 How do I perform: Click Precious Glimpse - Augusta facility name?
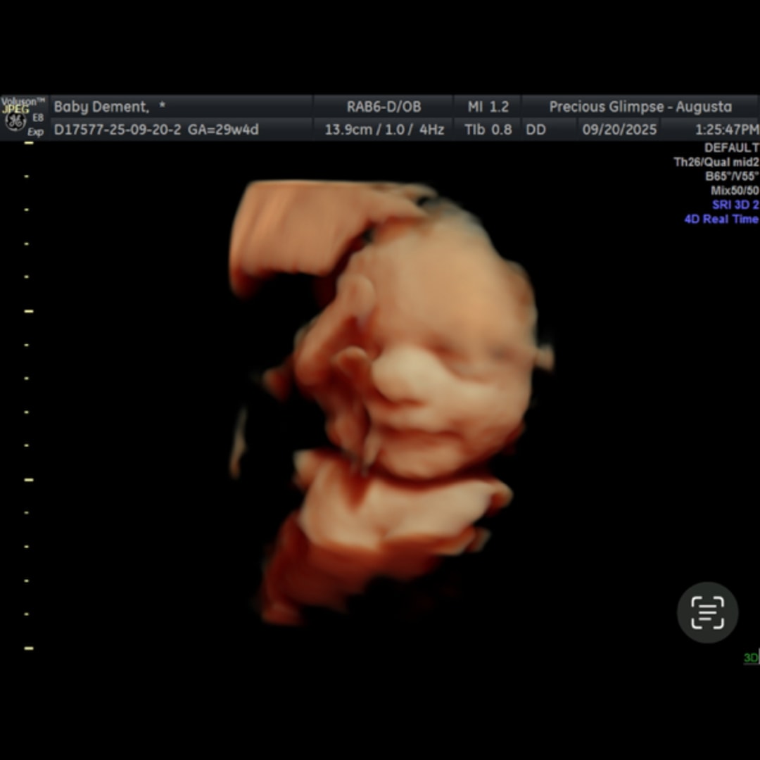(640, 107)
